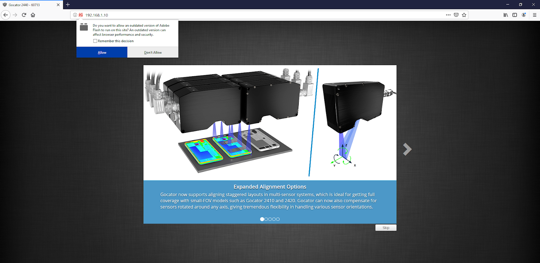540x263 pixels.
Task: Restore down the browser window
Action: [520, 4]
